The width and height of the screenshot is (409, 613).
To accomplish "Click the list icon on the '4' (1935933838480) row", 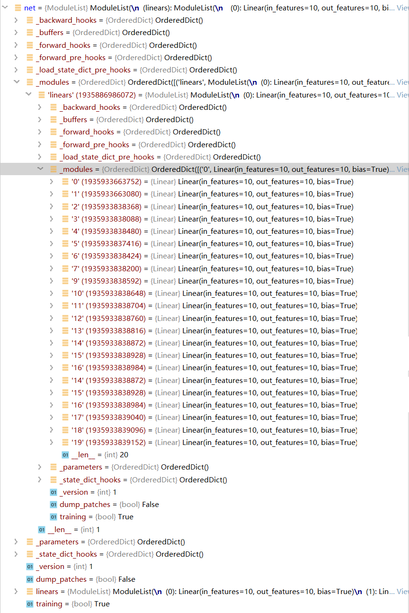I will (65, 231).
